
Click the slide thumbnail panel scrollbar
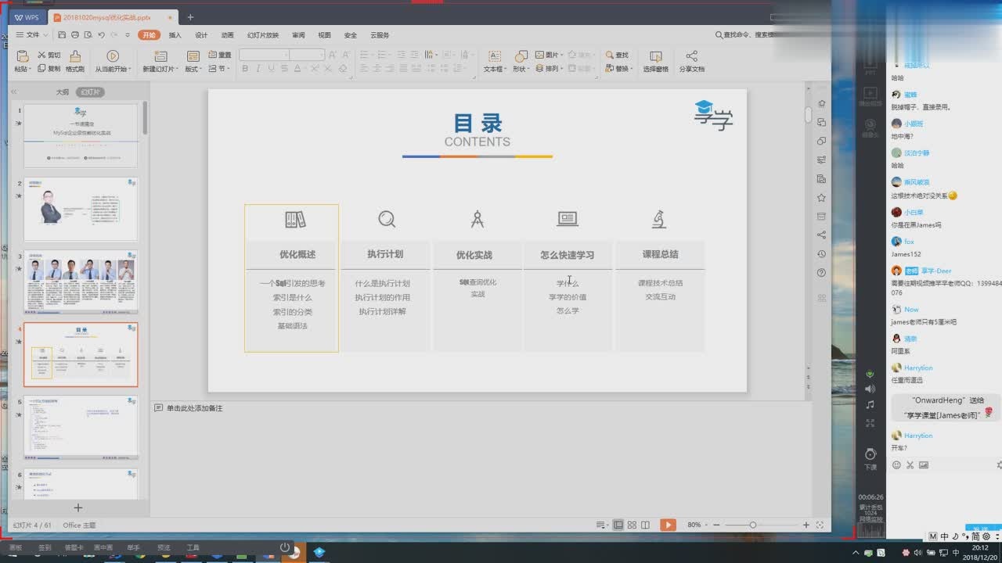(x=145, y=119)
